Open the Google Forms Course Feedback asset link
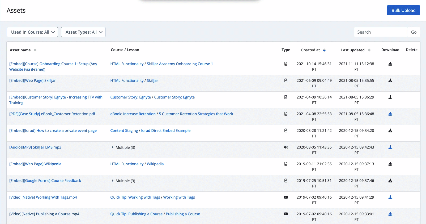Screen dimensions: 426x224 pyautogui.click(x=45, y=181)
